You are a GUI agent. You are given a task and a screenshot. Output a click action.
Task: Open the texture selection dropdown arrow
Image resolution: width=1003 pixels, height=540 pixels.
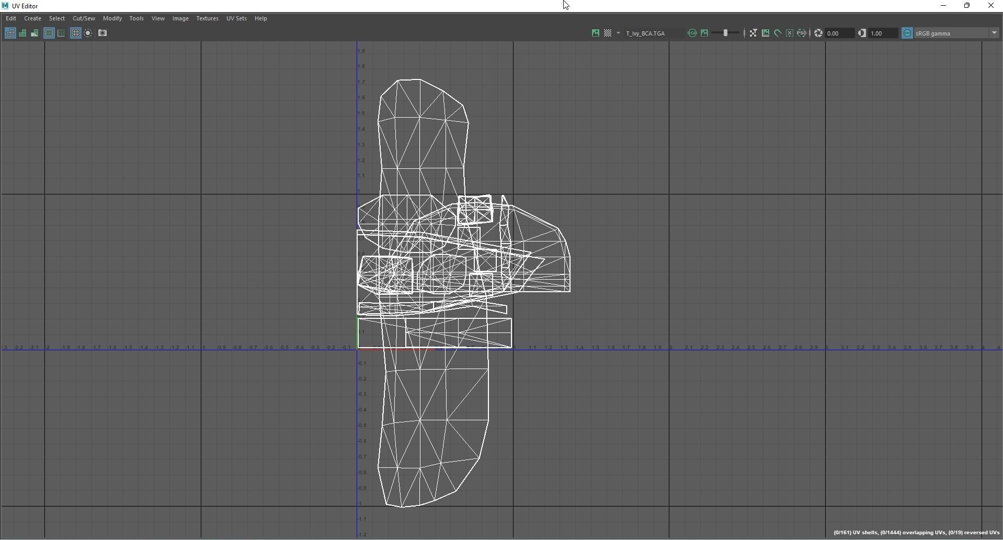618,33
